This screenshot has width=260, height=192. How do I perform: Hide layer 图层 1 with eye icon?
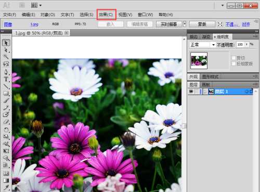pyautogui.click(x=191, y=92)
